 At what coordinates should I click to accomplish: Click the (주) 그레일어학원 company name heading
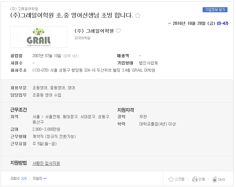pyautogui.click(x=94, y=31)
